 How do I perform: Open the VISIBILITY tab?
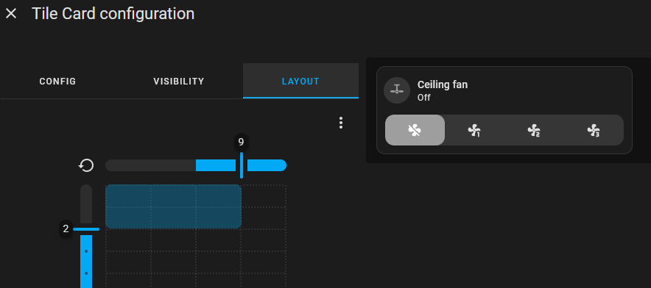179,82
